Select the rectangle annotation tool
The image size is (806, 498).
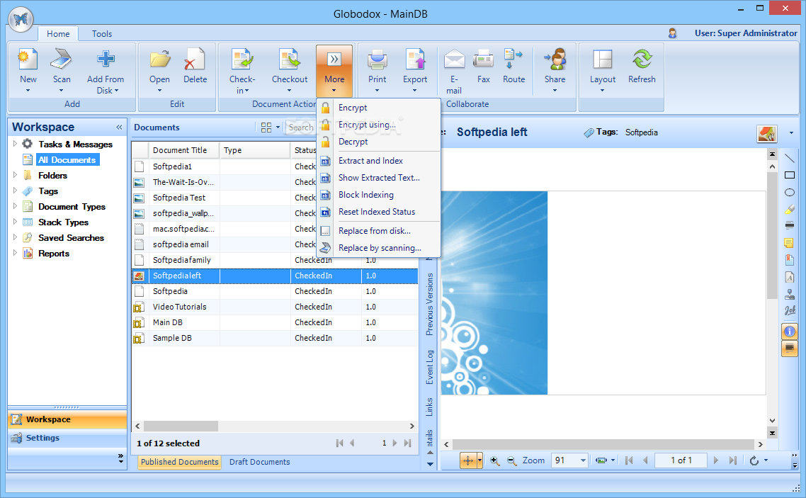790,175
